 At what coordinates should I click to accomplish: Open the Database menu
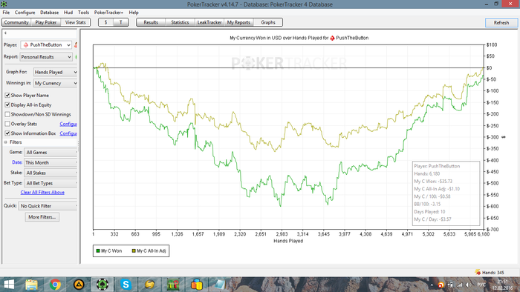tap(50, 13)
